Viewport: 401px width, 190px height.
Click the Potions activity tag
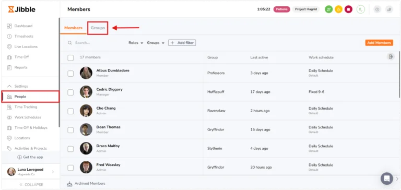tap(281, 9)
